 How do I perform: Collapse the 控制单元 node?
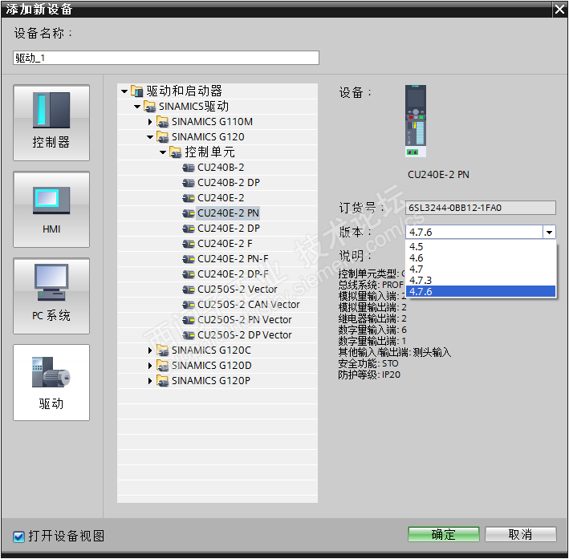click(163, 152)
